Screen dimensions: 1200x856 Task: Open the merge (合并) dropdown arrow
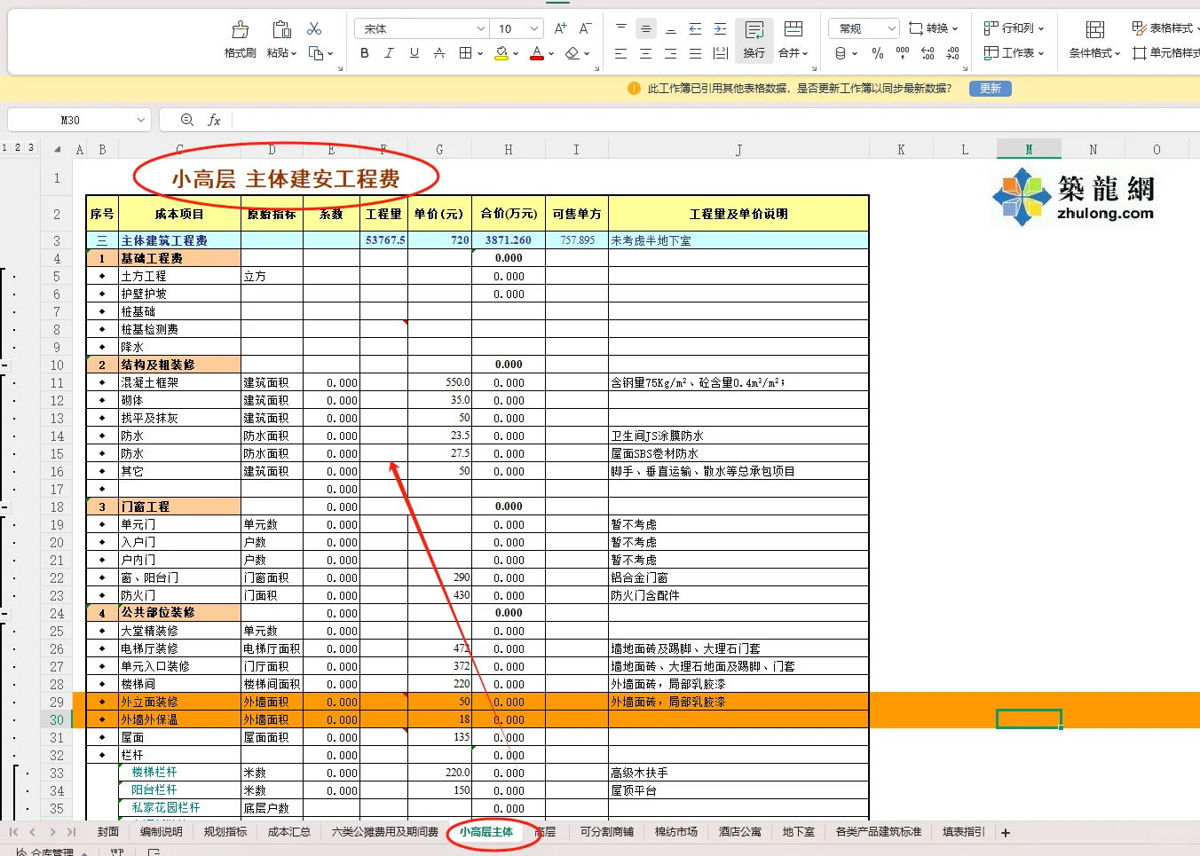click(805, 54)
